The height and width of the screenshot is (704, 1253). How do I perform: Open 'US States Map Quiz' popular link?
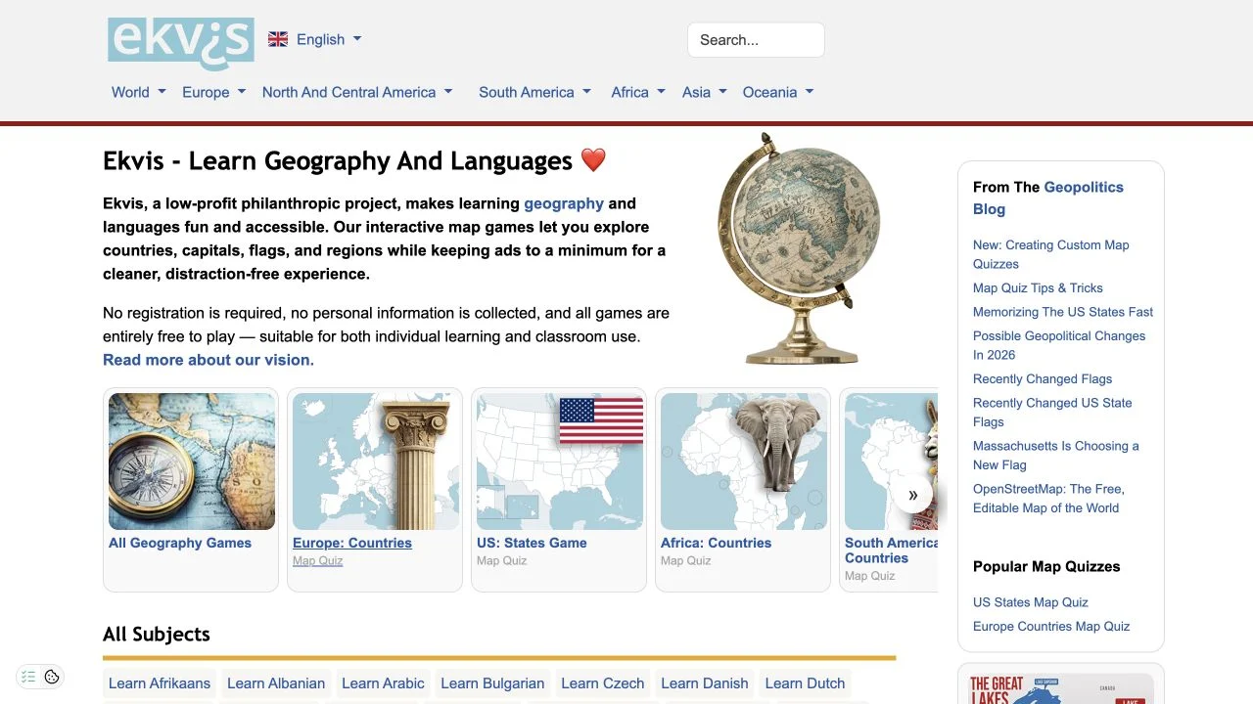1031,602
